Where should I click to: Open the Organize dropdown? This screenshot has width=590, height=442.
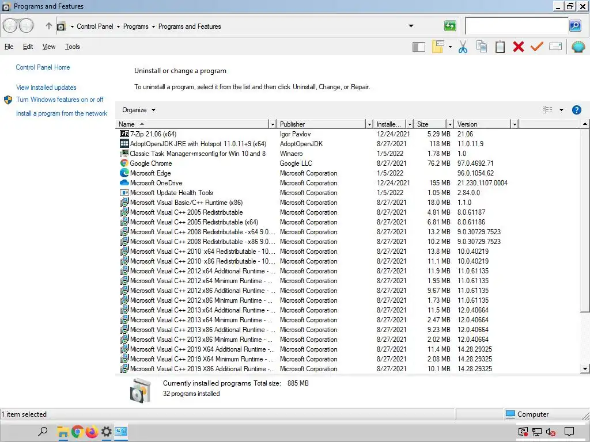[139, 110]
